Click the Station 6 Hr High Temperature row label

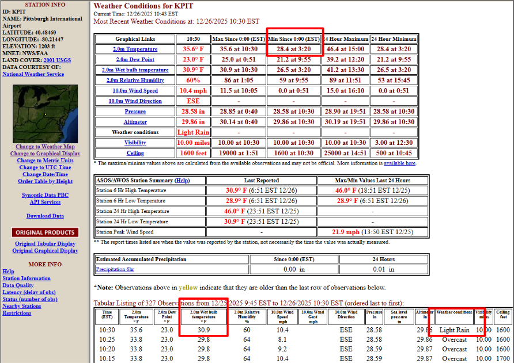tap(131, 190)
